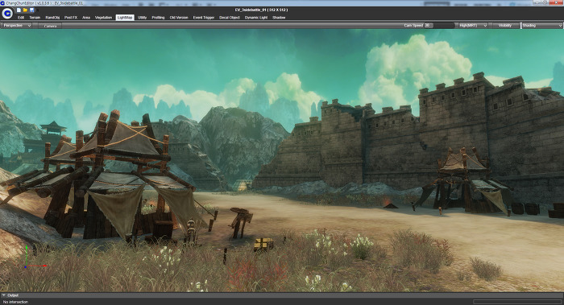Image resolution: width=564 pixels, height=305 pixels.
Task: Open the Utility tab
Action: click(x=142, y=18)
